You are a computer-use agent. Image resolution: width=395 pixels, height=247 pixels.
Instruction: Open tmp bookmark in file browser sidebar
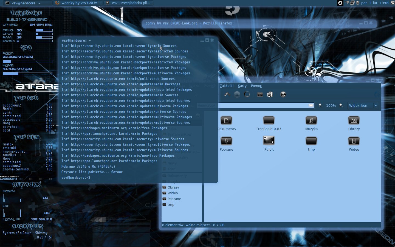168,205
